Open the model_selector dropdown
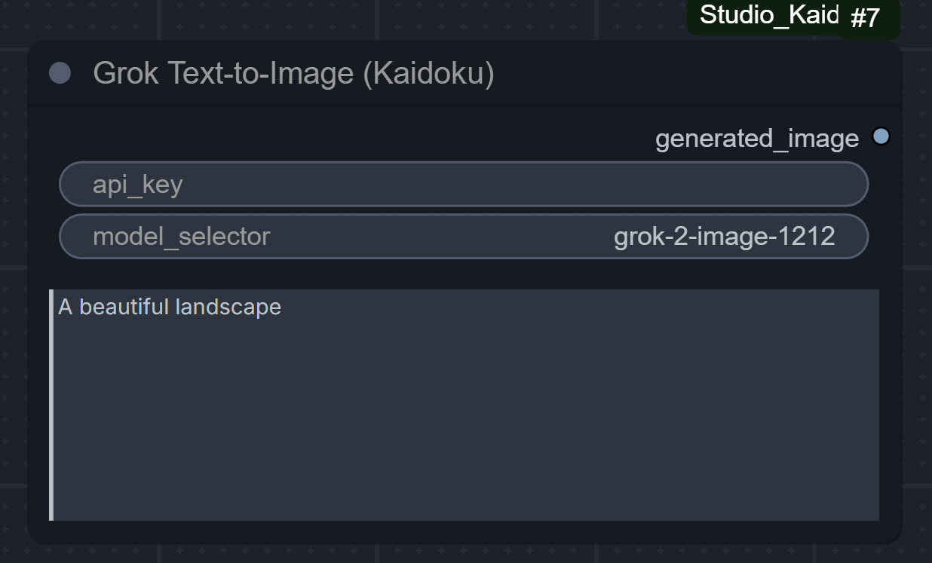The width and height of the screenshot is (932, 563). [463, 237]
